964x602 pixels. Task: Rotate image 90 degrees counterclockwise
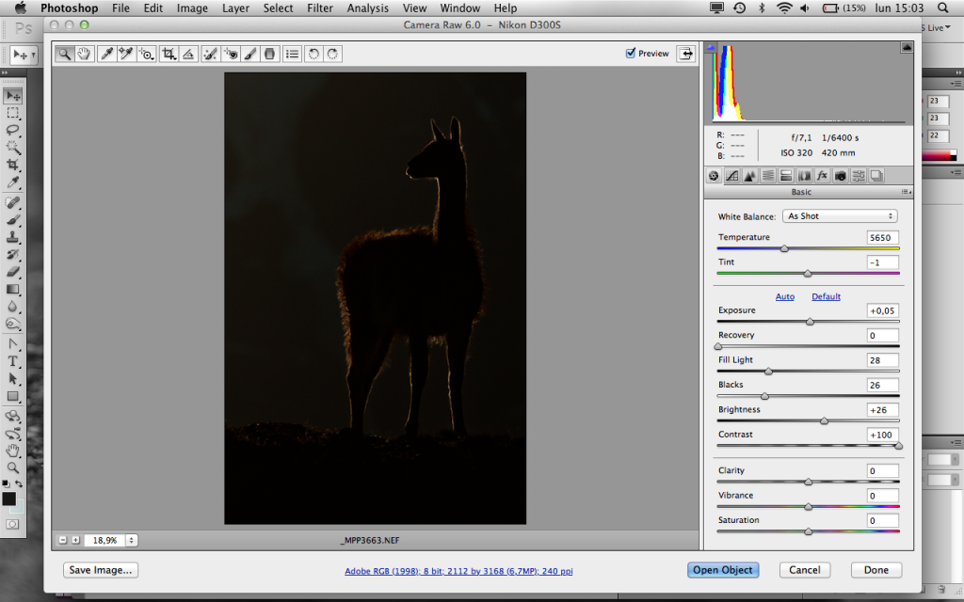[313, 54]
